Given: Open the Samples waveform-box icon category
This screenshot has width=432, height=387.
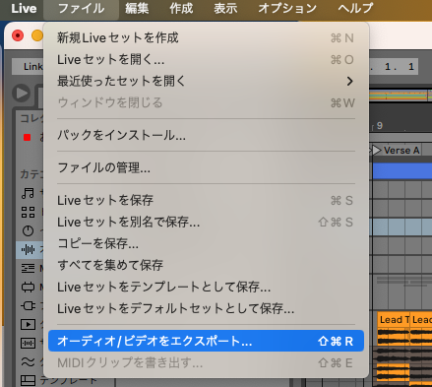Looking at the screenshot, I should 28,344.
